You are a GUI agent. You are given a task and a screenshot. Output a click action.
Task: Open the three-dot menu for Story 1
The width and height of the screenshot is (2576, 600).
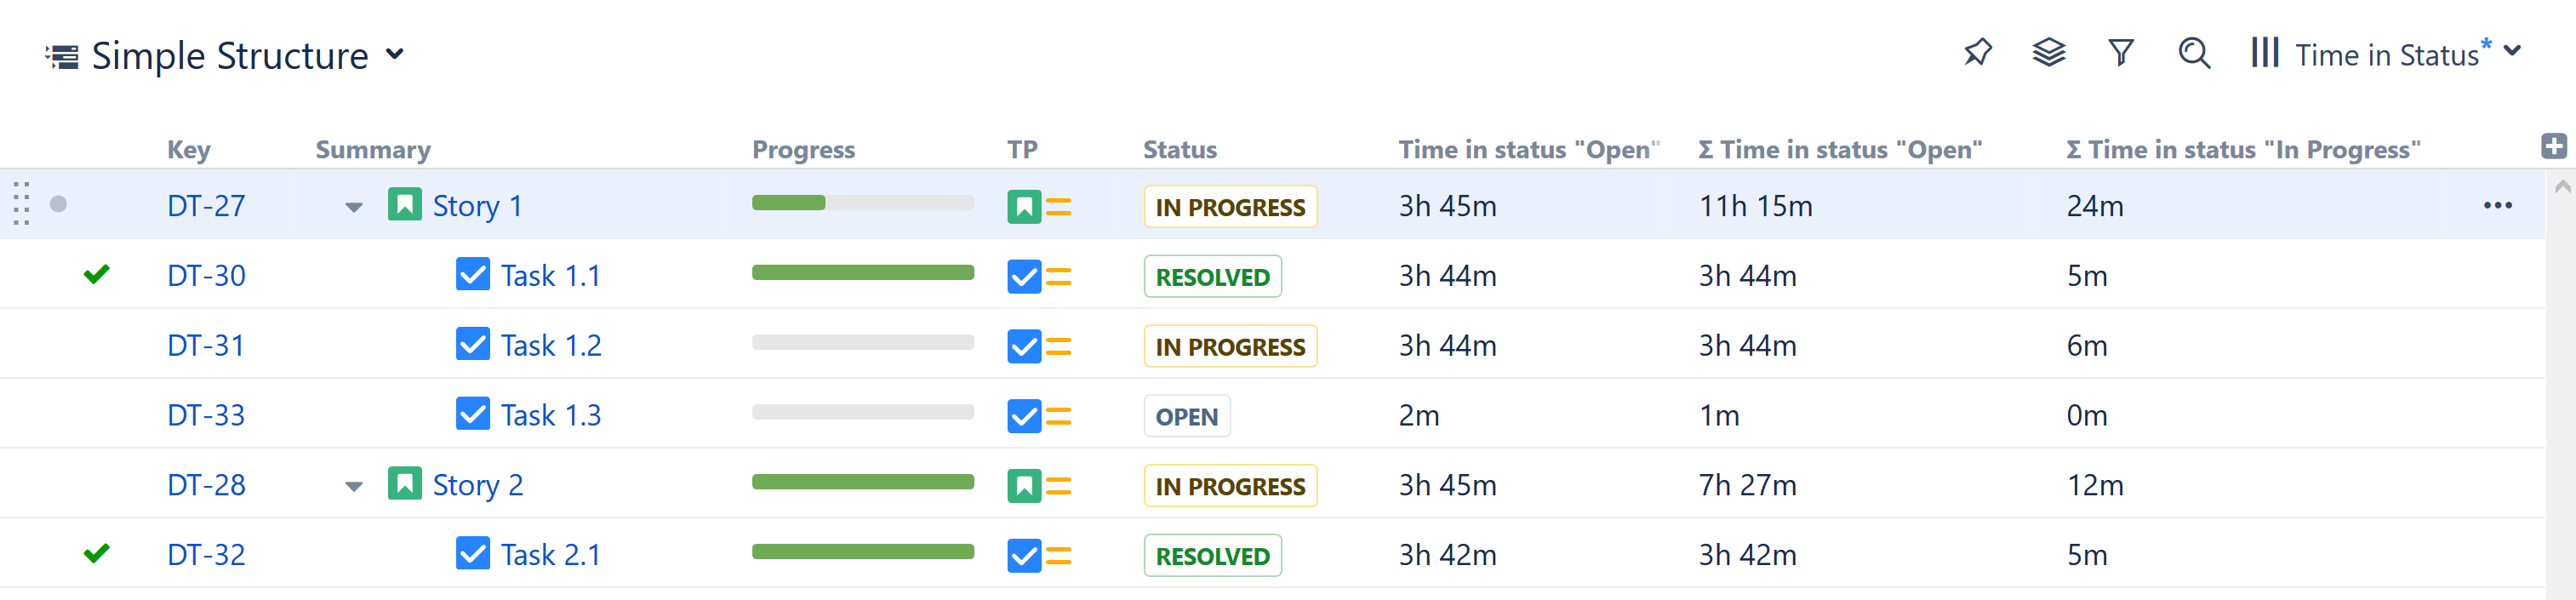pos(2497,205)
